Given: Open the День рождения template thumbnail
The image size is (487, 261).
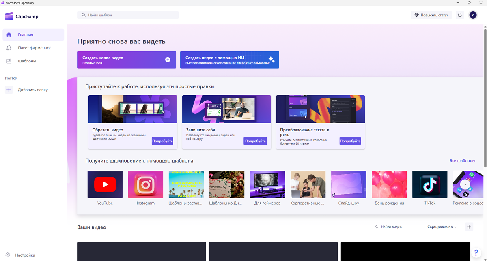Looking at the screenshot, I should pyautogui.click(x=389, y=184).
